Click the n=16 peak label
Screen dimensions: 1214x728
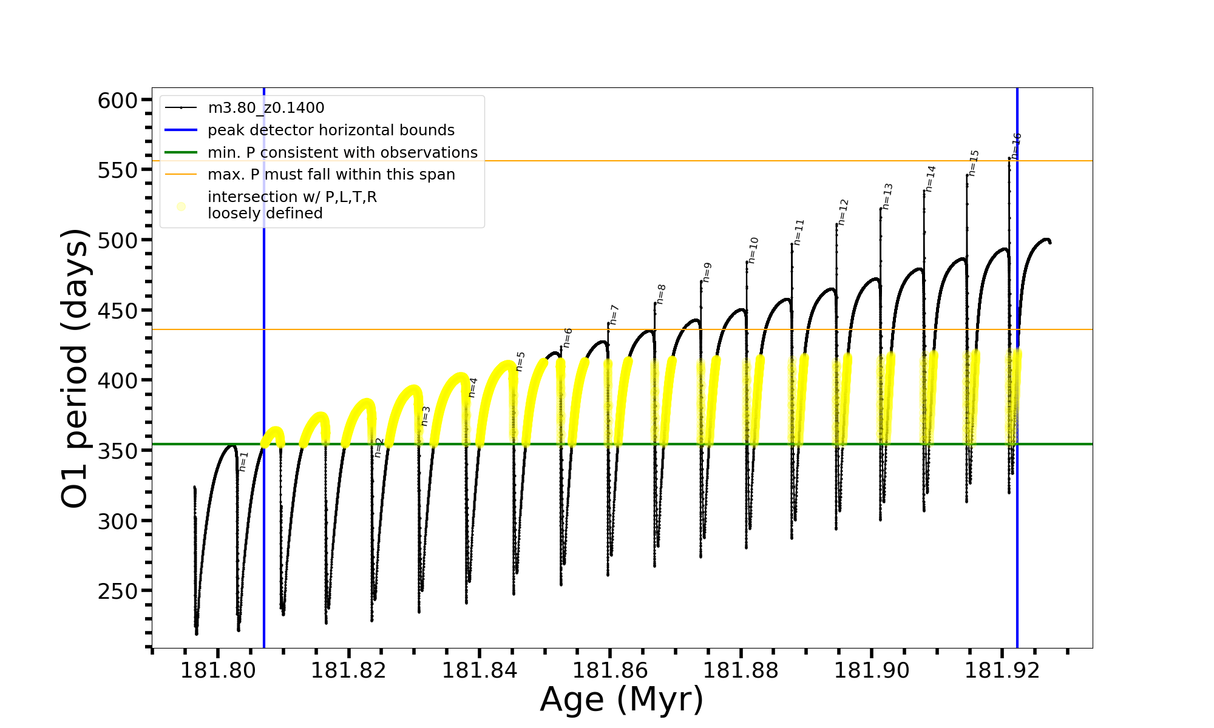click(x=1017, y=146)
